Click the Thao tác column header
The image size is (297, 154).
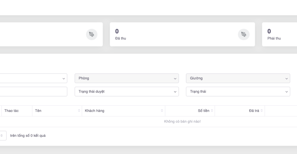(11, 111)
